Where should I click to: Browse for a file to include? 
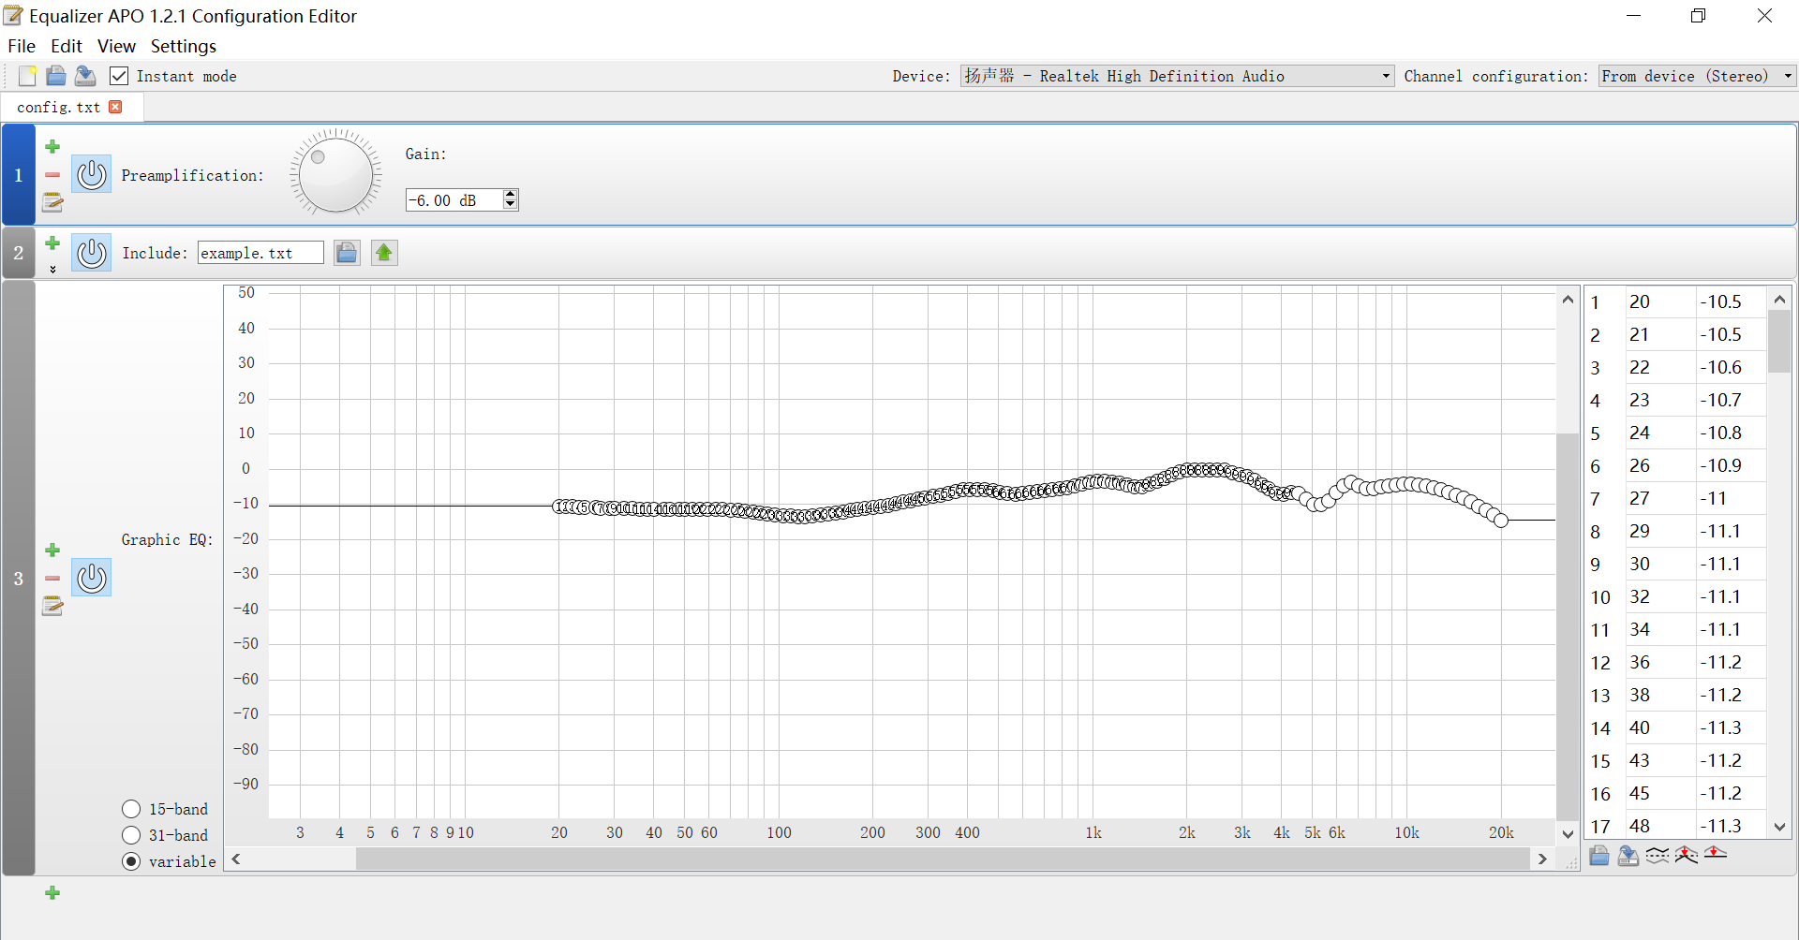[347, 253]
